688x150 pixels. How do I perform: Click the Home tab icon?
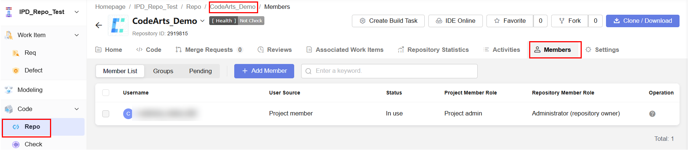coord(99,50)
